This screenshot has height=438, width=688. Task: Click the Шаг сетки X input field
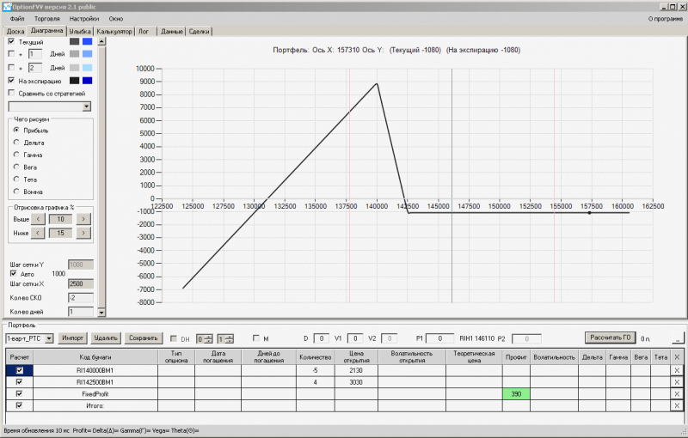[x=80, y=283]
